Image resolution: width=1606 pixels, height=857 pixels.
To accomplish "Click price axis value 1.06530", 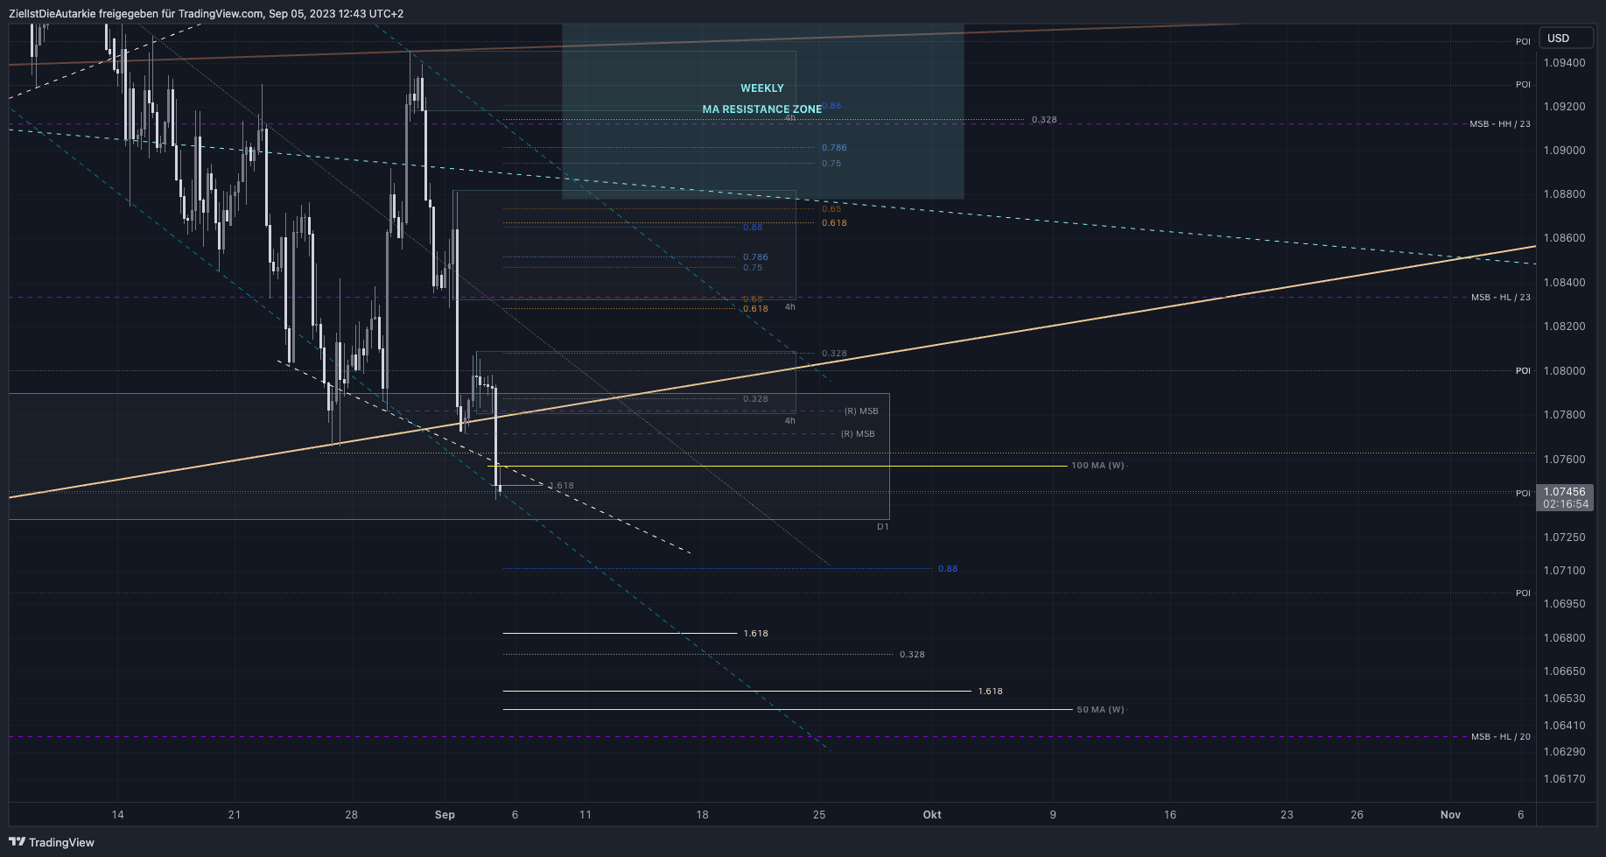I will [1565, 699].
